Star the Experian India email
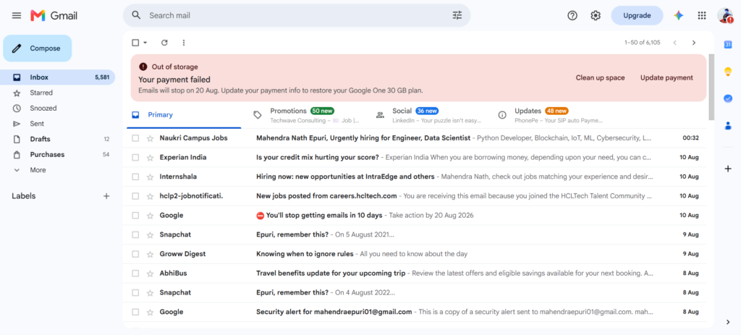The width and height of the screenshot is (741, 335). click(151, 157)
